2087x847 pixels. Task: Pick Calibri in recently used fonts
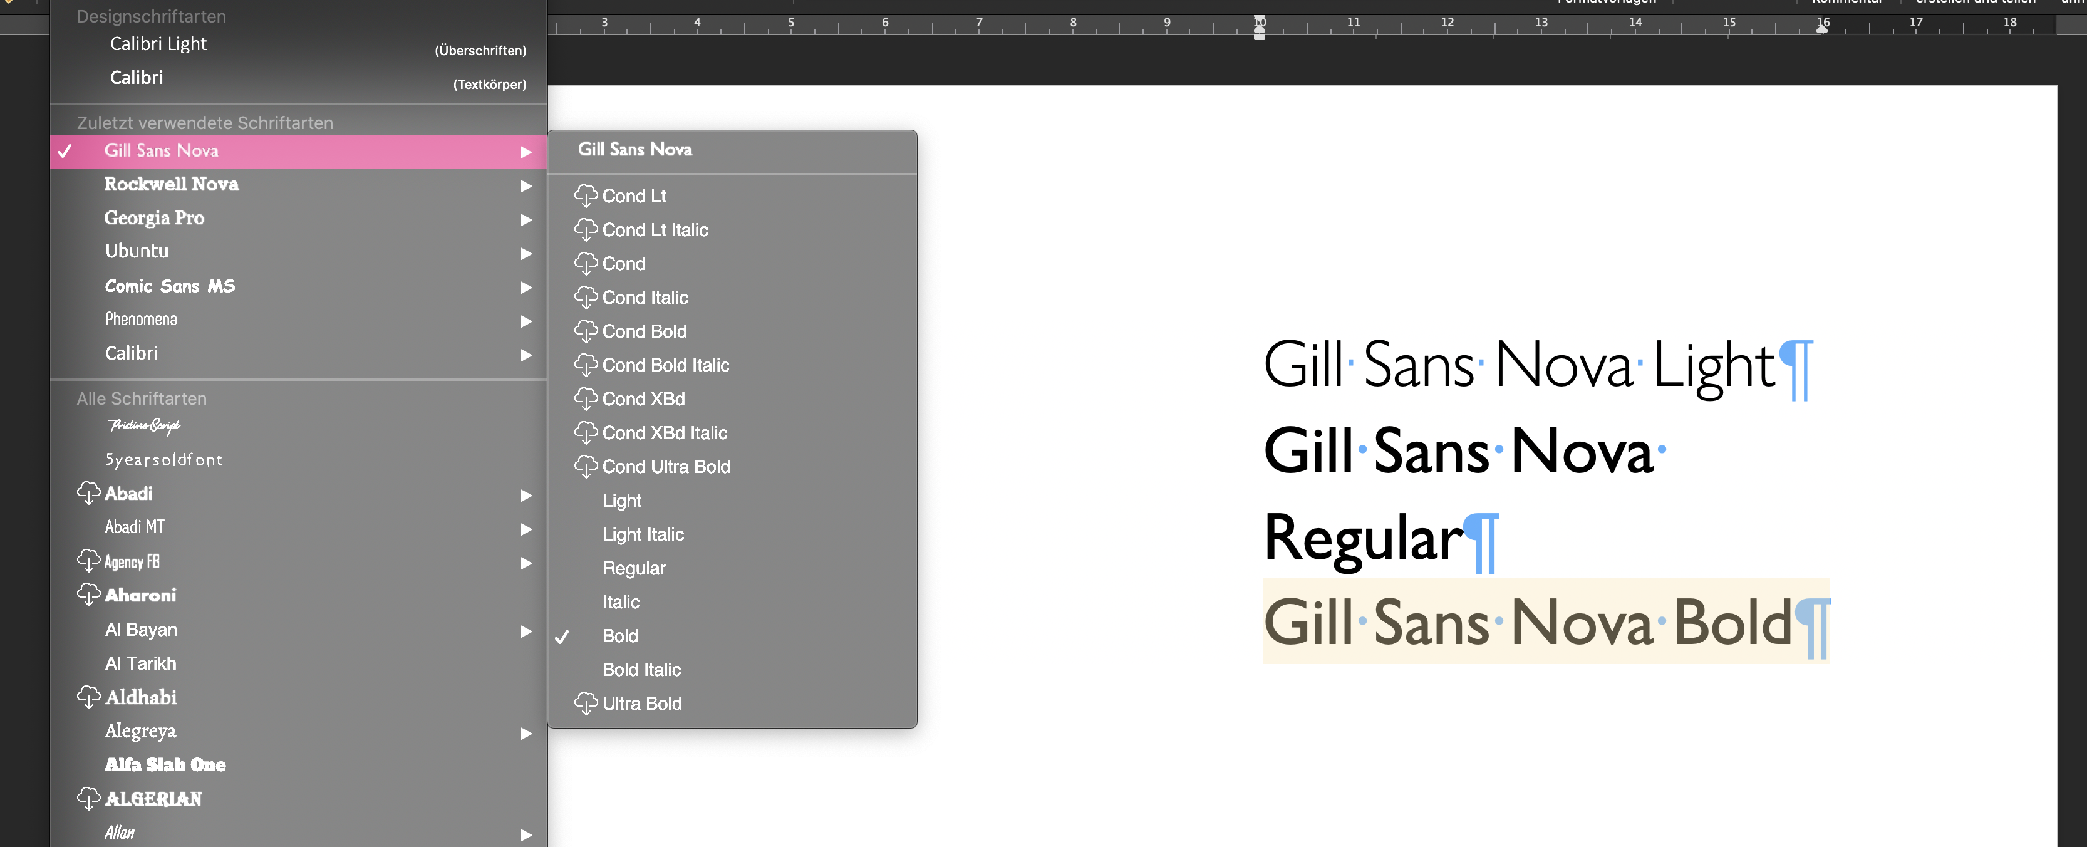tap(298, 354)
